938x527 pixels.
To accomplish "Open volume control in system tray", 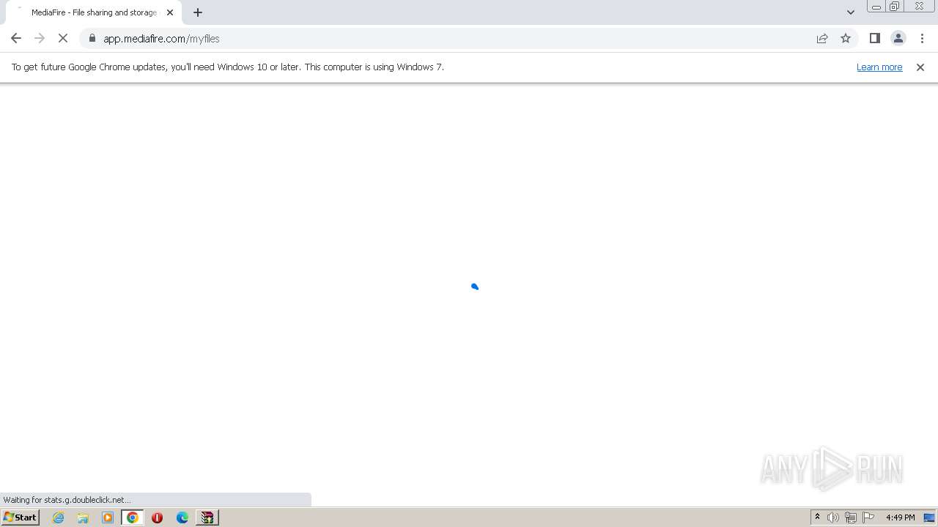I will (x=833, y=517).
